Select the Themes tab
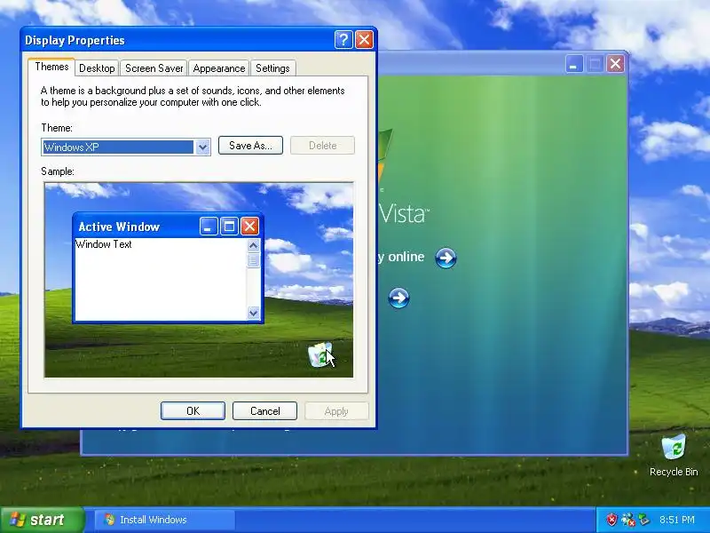 pyautogui.click(x=51, y=67)
